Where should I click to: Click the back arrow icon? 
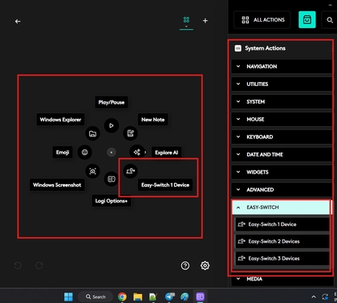pyautogui.click(x=18, y=21)
